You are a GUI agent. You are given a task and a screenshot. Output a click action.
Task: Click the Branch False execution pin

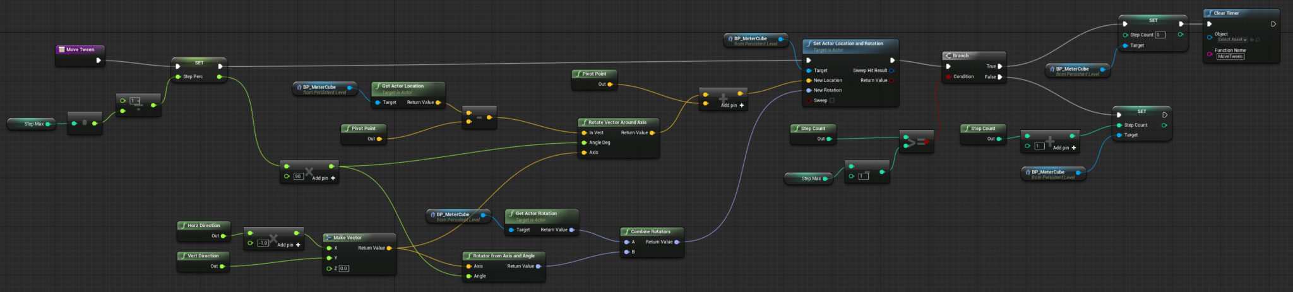coord(999,77)
